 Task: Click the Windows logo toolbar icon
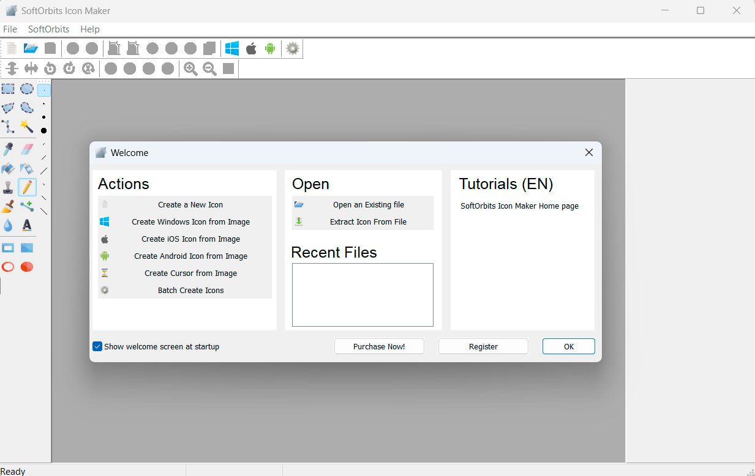(231, 48)
